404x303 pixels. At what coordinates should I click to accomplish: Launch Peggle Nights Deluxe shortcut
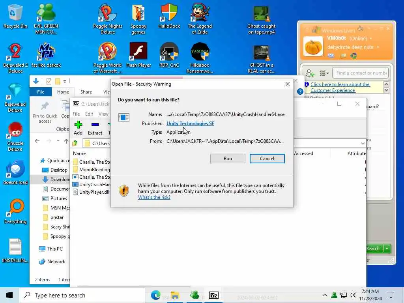107,19
